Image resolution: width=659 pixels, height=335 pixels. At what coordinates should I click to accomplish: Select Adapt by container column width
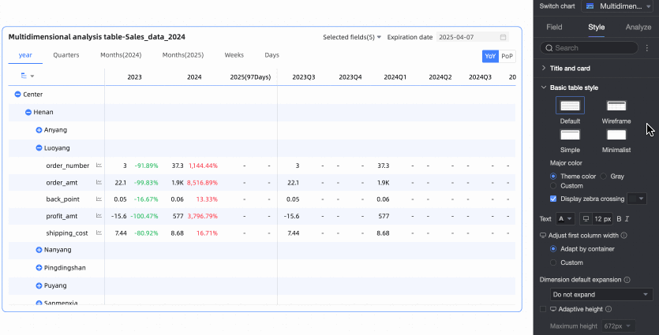[553, 249]
